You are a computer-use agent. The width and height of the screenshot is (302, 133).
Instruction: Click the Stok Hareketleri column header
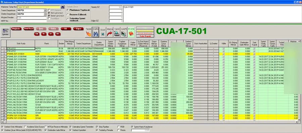tap(201, 44)
